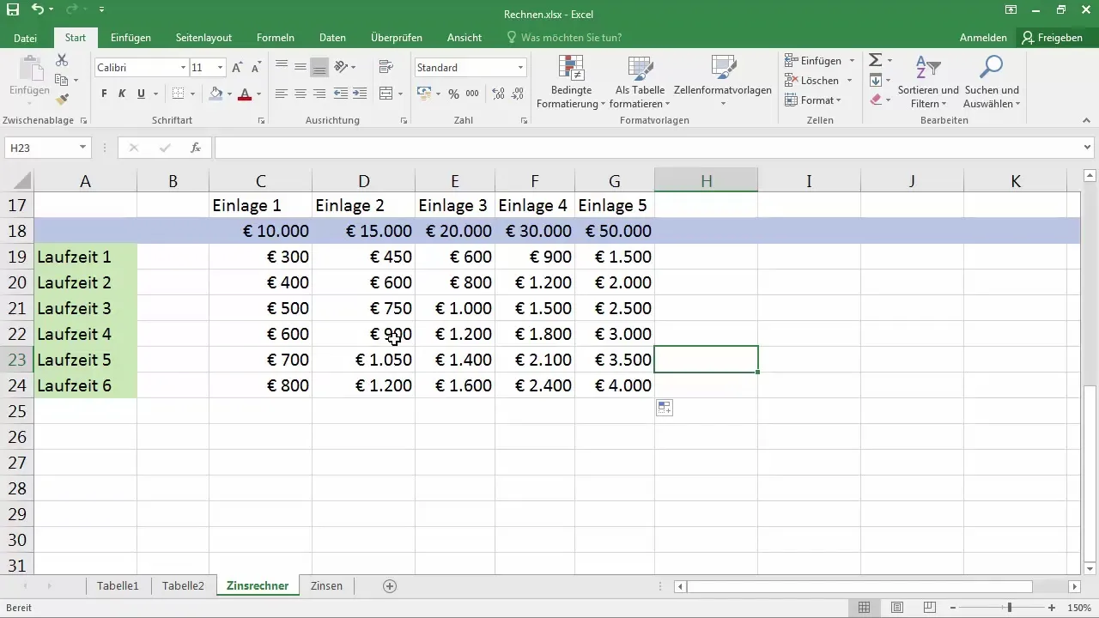Toggle italic formatting (K)
Image resolution: width=1099 pixels, height=618 pixels.
point(123,94)
